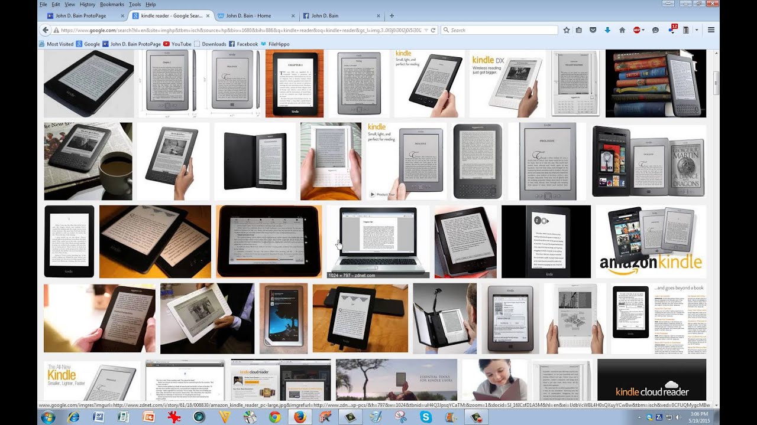The height and width of the screenshot is (425, 757).
Task: Open Microsoft Word from the taskbar
Action: (98, 417)
